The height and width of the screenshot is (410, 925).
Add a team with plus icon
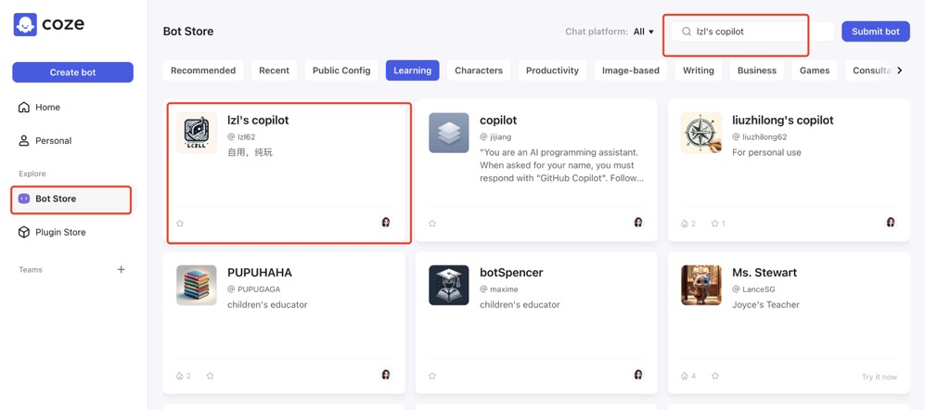tap(121, 270)
